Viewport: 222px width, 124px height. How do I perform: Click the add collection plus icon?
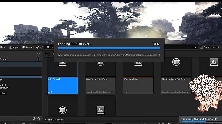(x=34, y=119)
